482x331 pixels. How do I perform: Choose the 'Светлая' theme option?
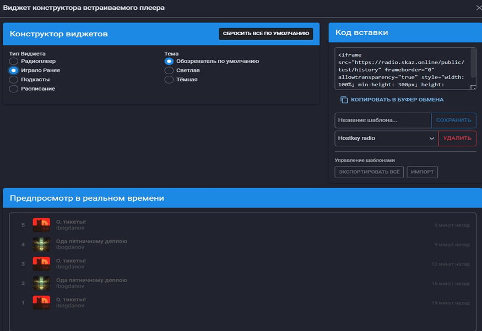click(x=169, y=70)
